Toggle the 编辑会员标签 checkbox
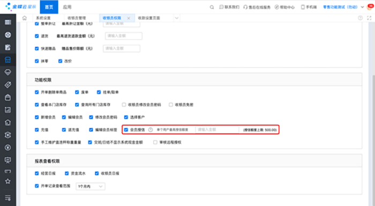Image resolution: width=375 pixels, height=206 pixels. 91,130
